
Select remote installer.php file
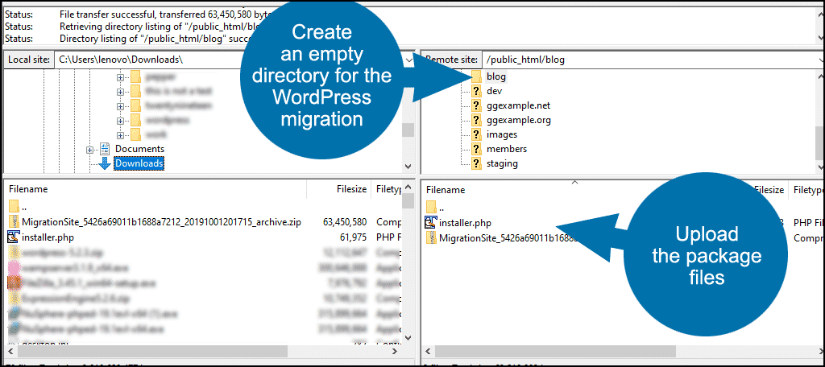[x=465, y=223]
